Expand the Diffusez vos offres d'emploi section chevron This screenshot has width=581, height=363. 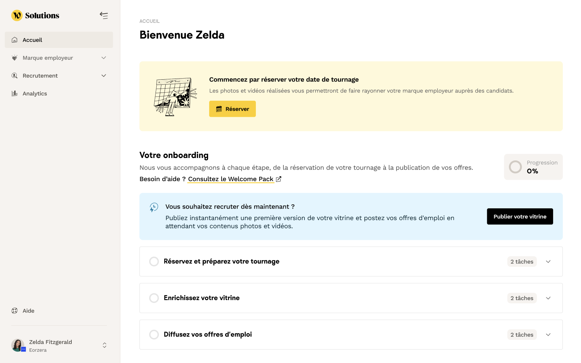coord(548,334)
